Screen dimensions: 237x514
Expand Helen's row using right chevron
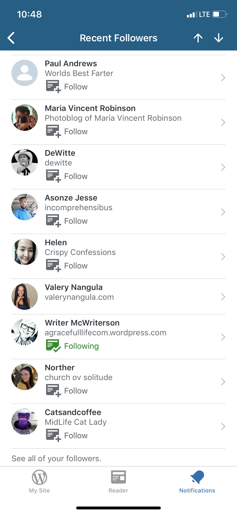[x=223, y=257]
